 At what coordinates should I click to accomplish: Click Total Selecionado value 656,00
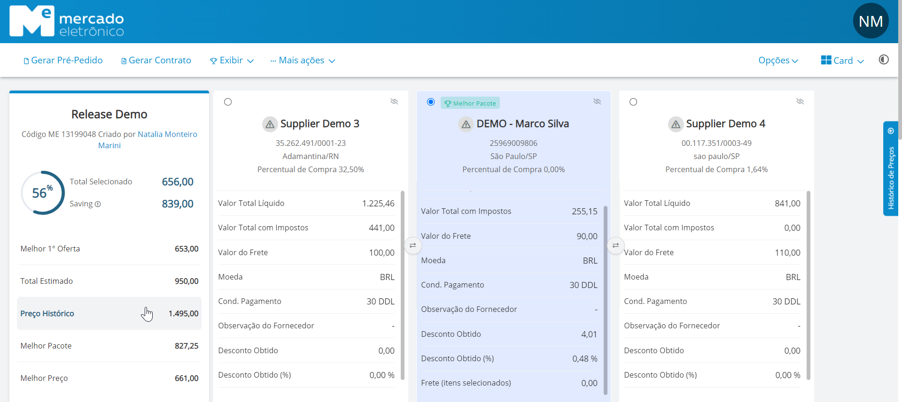[x=178, y=182]
